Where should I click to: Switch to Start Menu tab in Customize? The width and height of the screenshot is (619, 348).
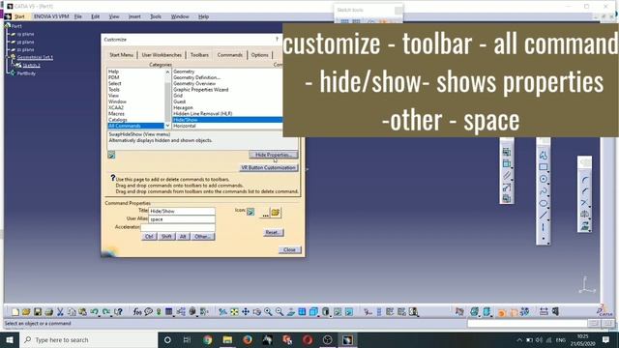tap(121, 55)
